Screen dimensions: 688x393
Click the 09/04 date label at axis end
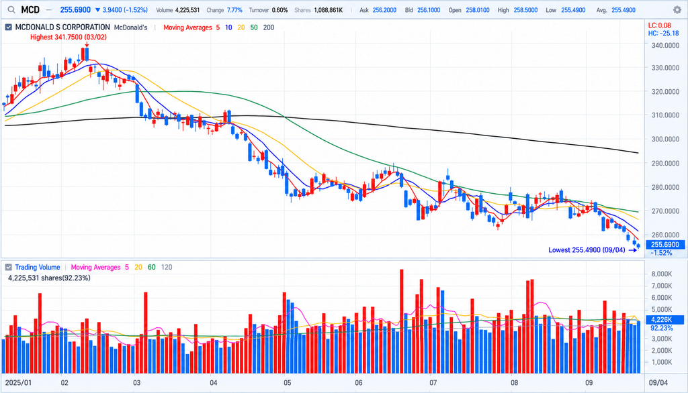click(658, 382)
